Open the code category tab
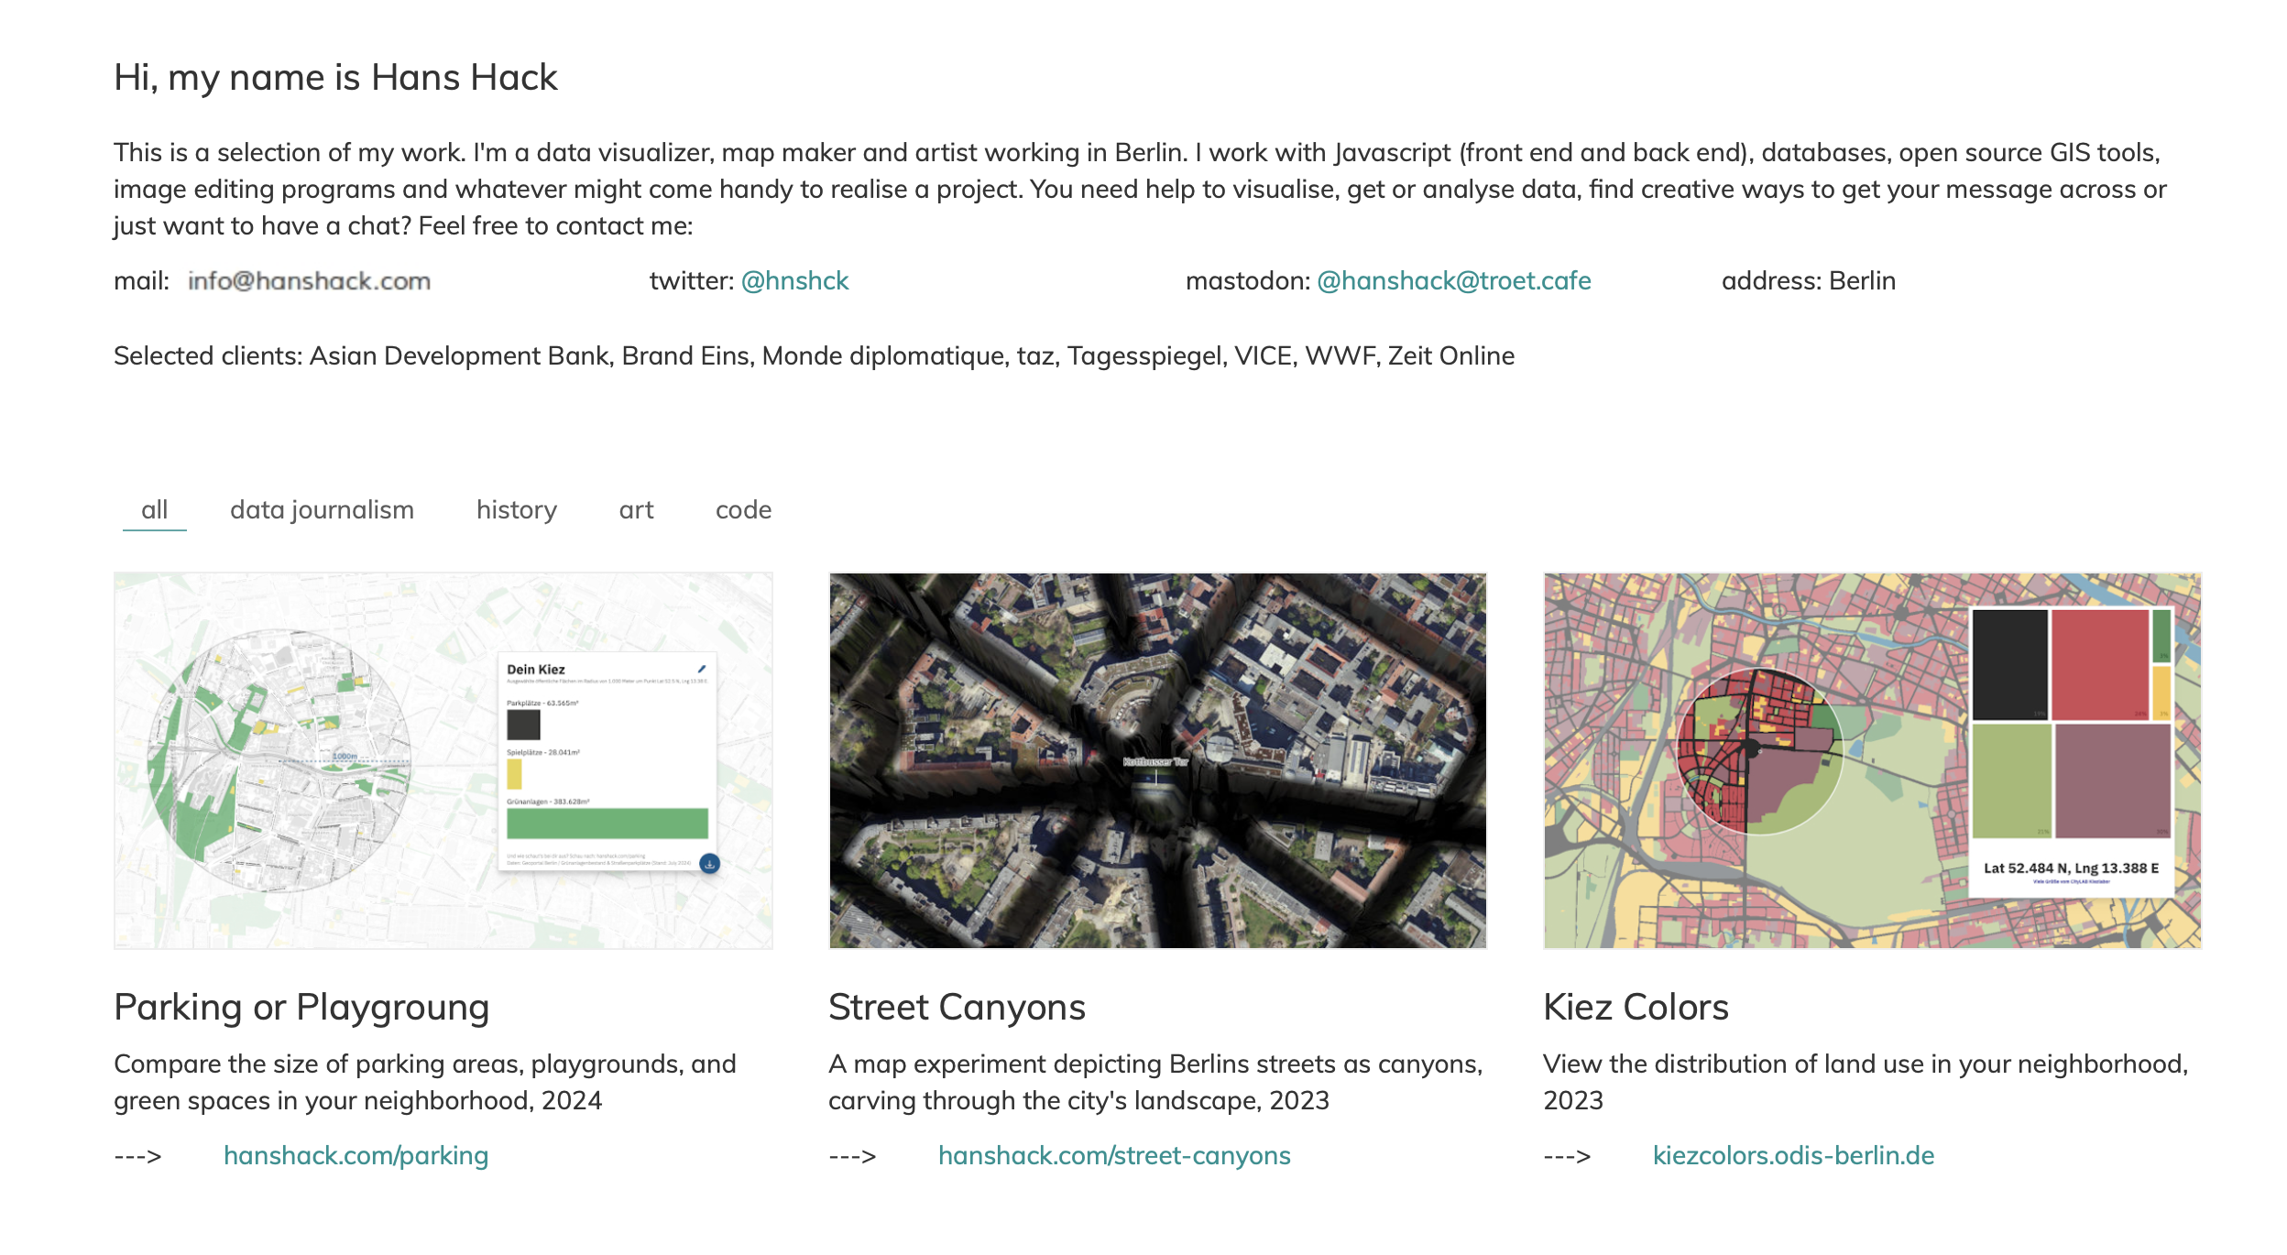The width and height of the screenshot is (2287, 1255). click(743, 509)
